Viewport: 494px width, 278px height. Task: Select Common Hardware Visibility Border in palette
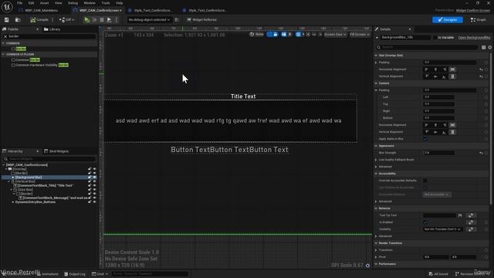(x=39, y=65)
